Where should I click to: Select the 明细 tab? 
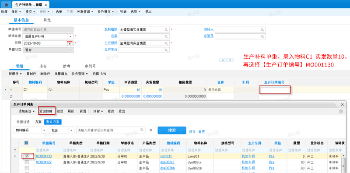coord(19,66)
